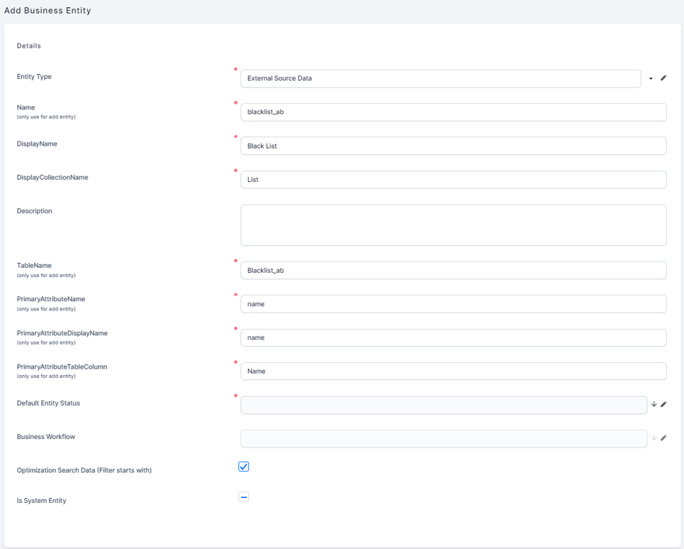This screenshot has width=684, height=549.
Task: Uncheck Optimization Search Data checkbox
Action: click(244, 467)
